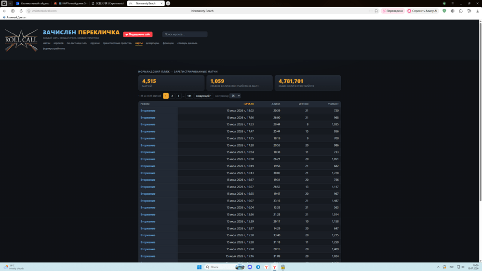Bookmark the page with the bookmark icon

[x=376, y=11]
